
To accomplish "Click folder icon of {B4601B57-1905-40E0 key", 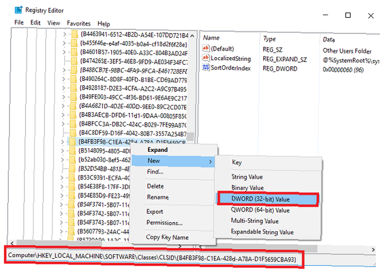I will (74, 52).
